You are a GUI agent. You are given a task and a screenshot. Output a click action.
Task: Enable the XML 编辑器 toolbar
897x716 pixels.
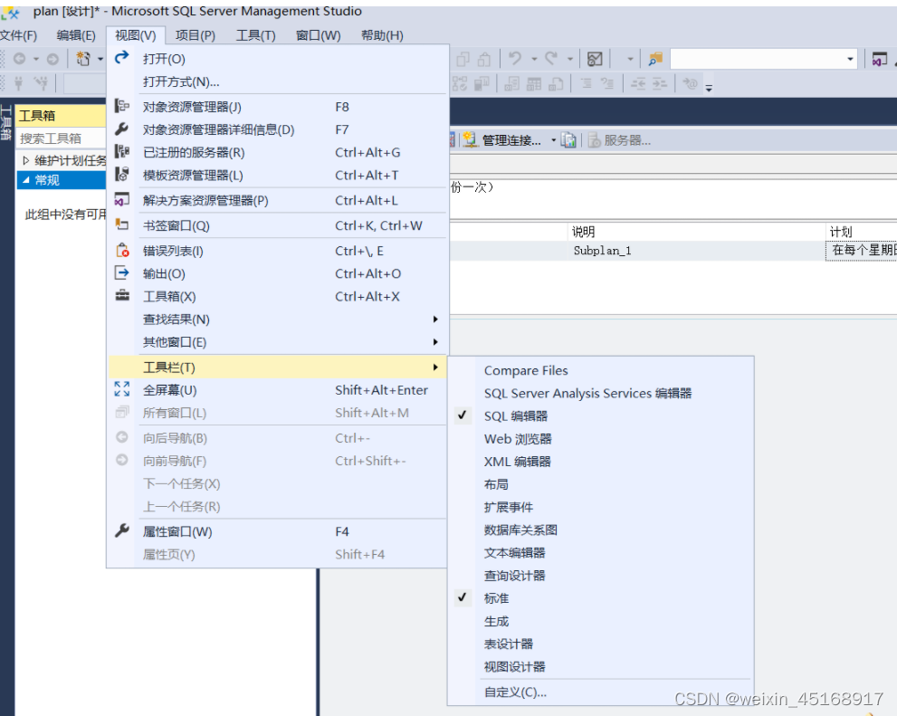coord(517,462)
